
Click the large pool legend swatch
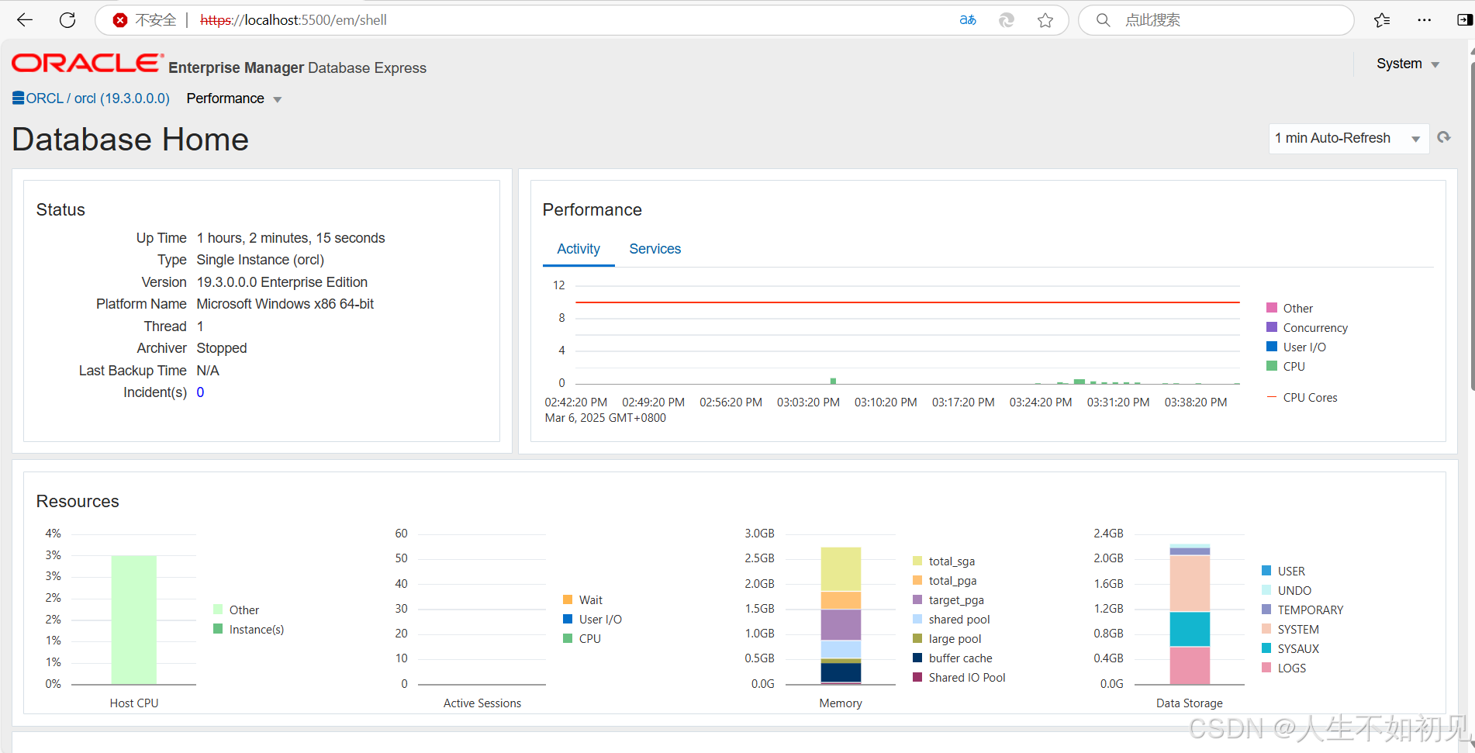coord(917,638)
